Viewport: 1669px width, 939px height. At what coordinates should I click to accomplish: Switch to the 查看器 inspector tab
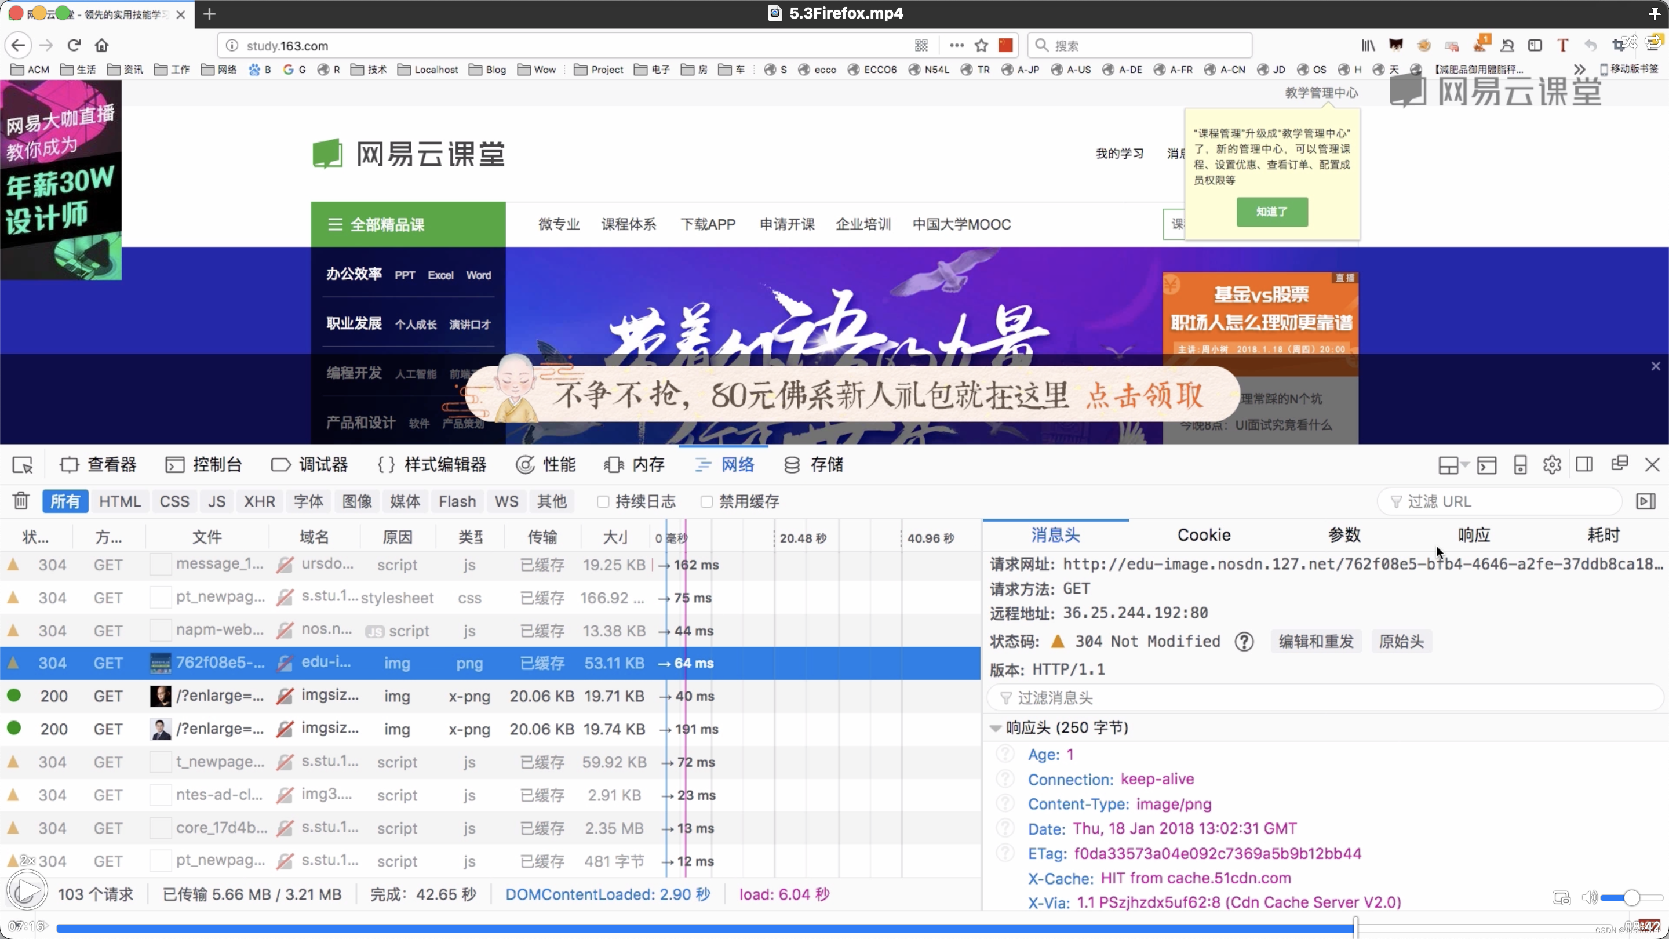99,465
